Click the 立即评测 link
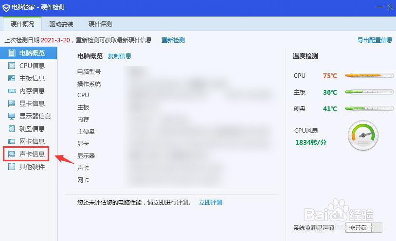This screenshot has width=396, height=241. 211,203
